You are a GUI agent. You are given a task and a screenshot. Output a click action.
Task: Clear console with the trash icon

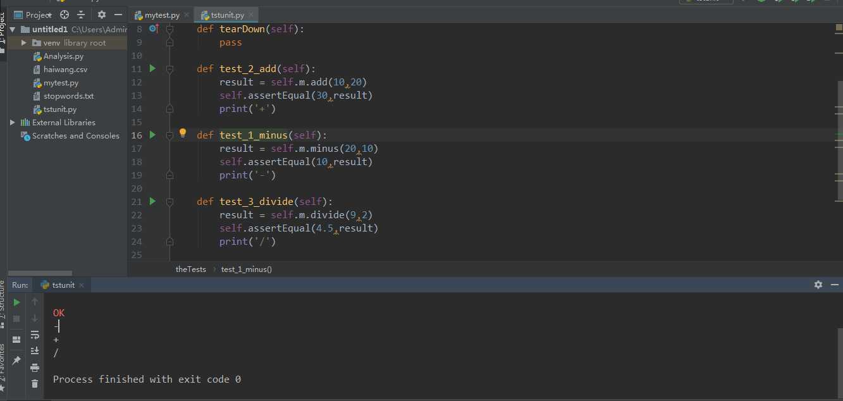pyautogui.click(x=35, y=384)
